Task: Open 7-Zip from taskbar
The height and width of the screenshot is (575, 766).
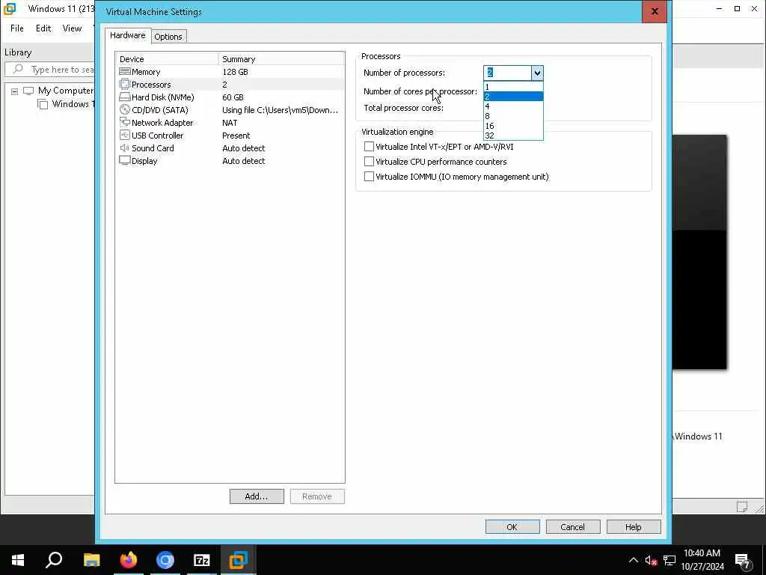Action: click(x=202, y=560)
